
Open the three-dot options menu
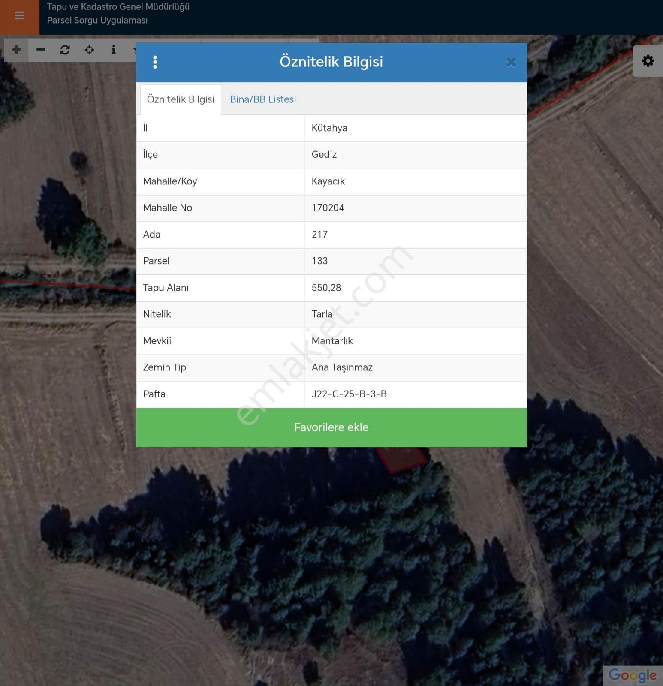[x=155, y=62]
